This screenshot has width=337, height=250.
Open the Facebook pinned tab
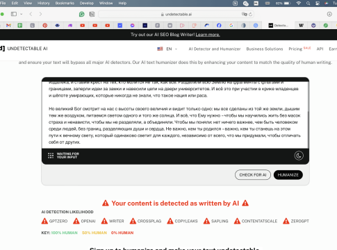pyautogui.click(x=219, y=26)
